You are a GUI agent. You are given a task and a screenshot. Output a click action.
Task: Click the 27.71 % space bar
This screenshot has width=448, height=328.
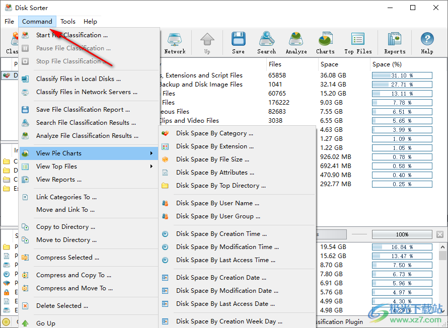(402, 85)
